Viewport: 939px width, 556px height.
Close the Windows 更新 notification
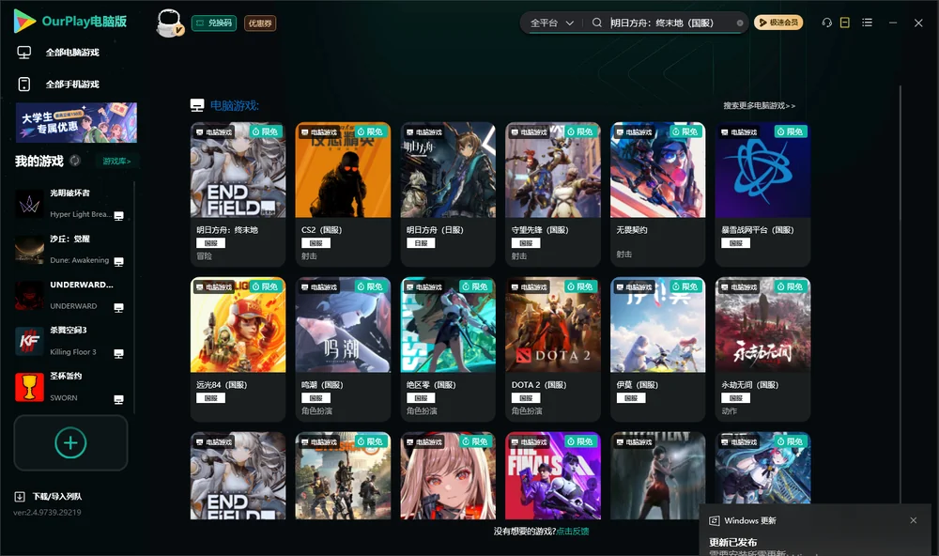914,520
